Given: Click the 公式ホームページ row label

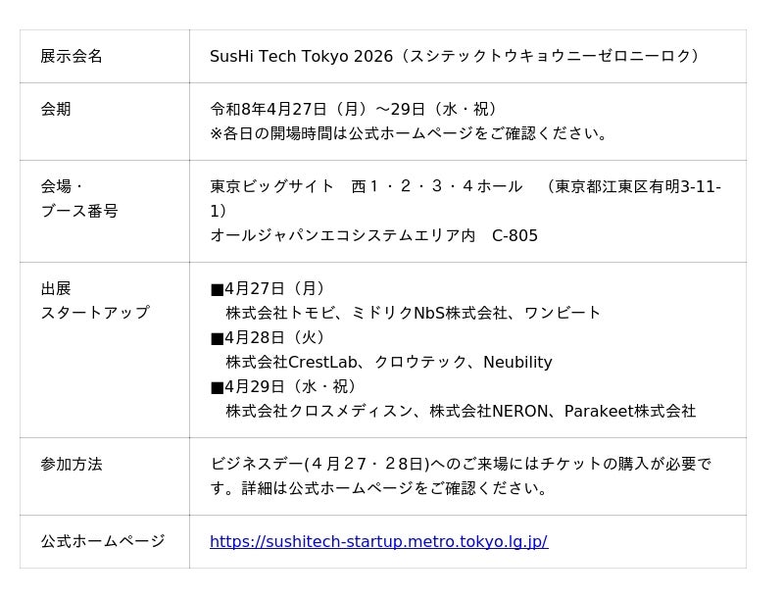Looking at the screenshot, I should [x=103, y=541].
